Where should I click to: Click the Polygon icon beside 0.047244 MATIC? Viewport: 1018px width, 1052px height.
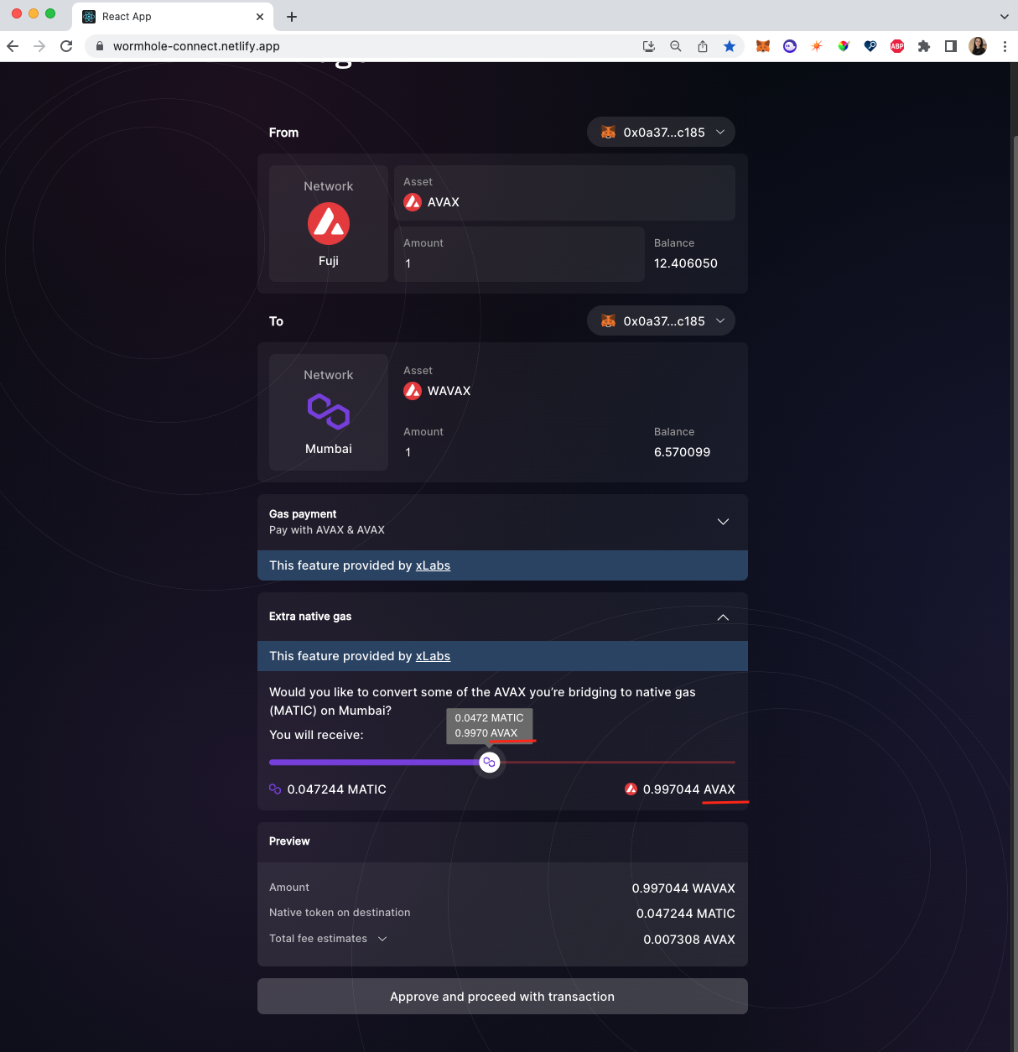click(x=274, y=789)
